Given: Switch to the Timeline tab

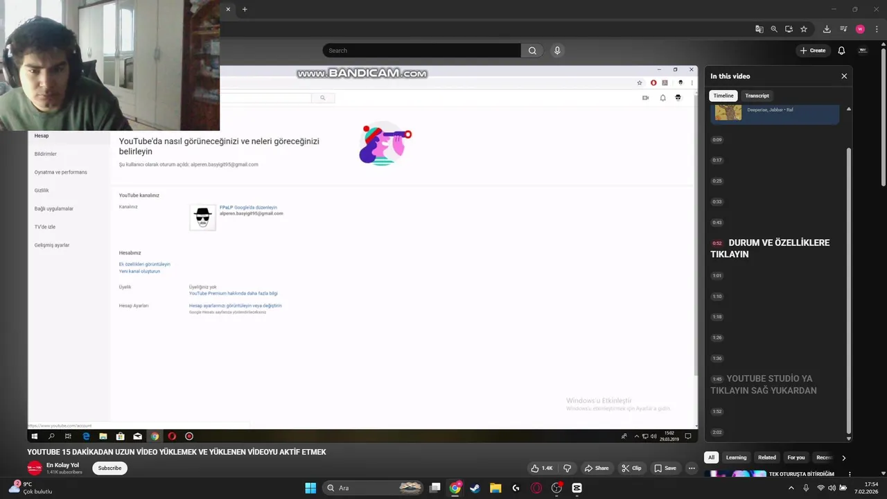Looking at the screenshot, I should (723, 96).
